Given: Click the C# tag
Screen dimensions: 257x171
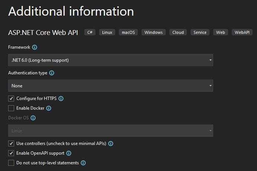Looking at the screenshot, I should (90, 32).
